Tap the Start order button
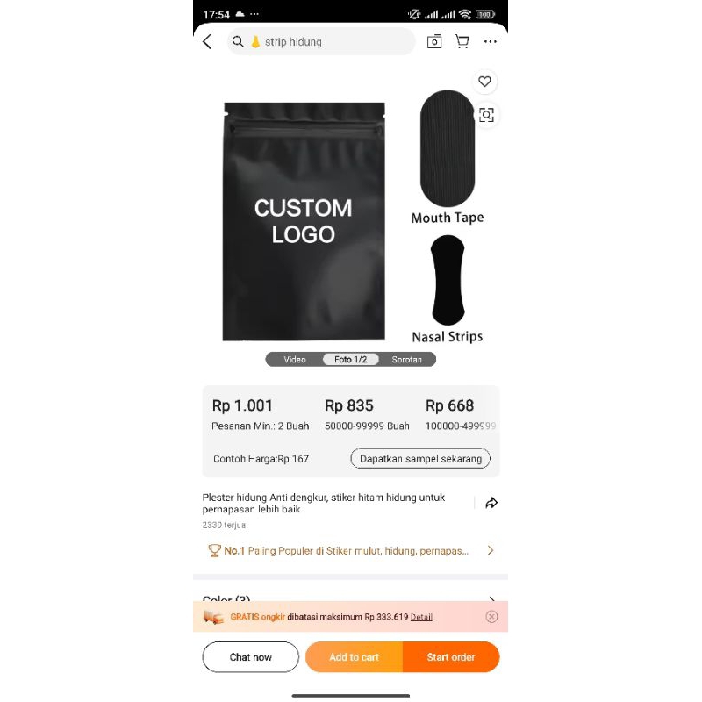 [451, 656]
